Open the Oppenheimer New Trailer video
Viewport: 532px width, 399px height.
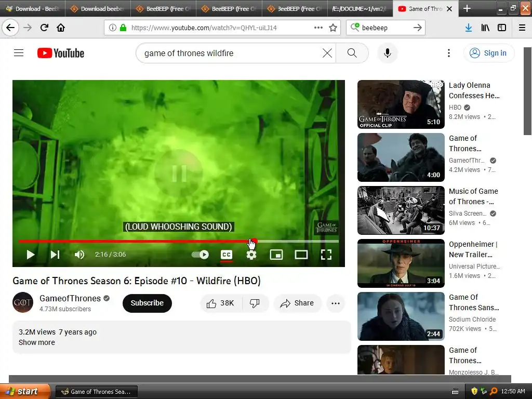[401, 263]
